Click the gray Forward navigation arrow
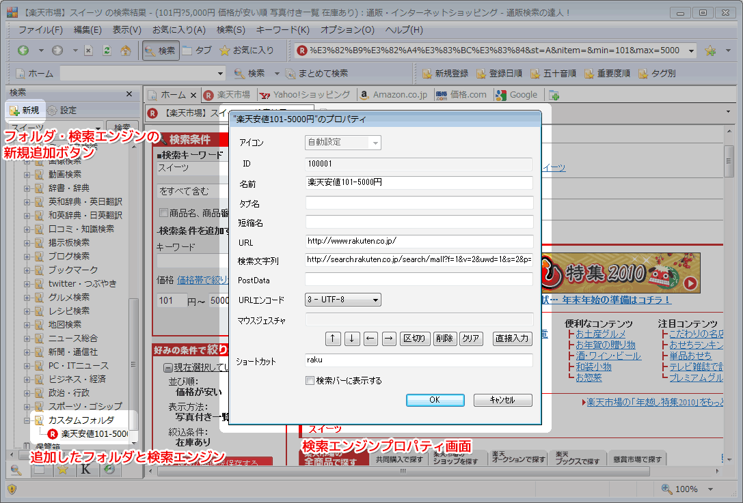Image resolution: width=743 pixels, height=503 pixels. pyautogui.click(x=57, y=50)
